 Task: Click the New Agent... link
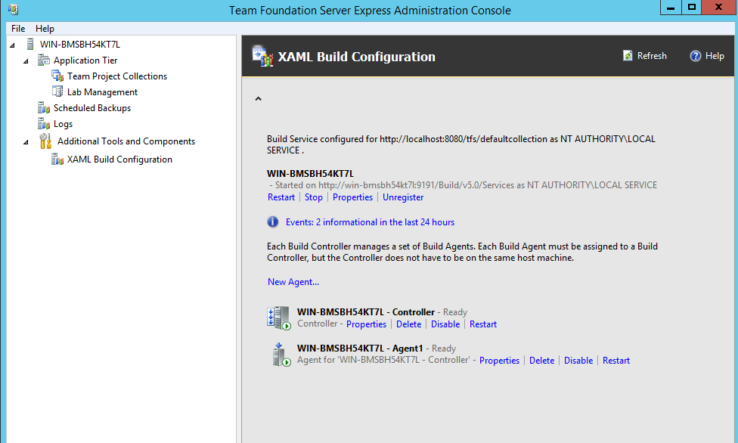(293, 282)
